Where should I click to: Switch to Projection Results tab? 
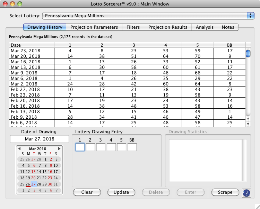(168, 27)
